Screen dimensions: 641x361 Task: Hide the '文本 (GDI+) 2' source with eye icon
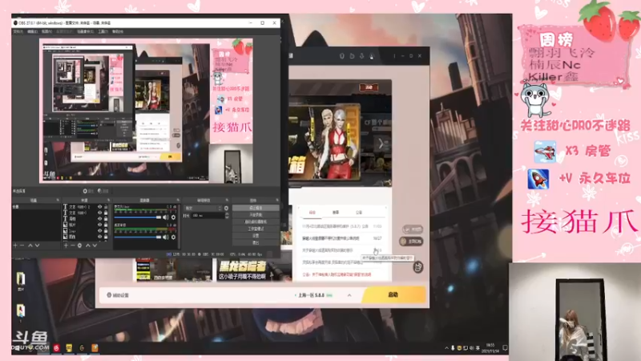(x=99, y=207)
